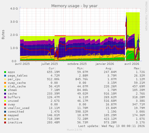The width and height of the screenshot is (149, 133).
Task: Click the committed max value 3.00G
Action: (x=140, y=112)
